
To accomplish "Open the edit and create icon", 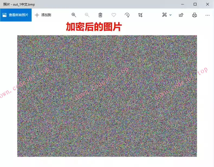I will (x=164, y=15).
